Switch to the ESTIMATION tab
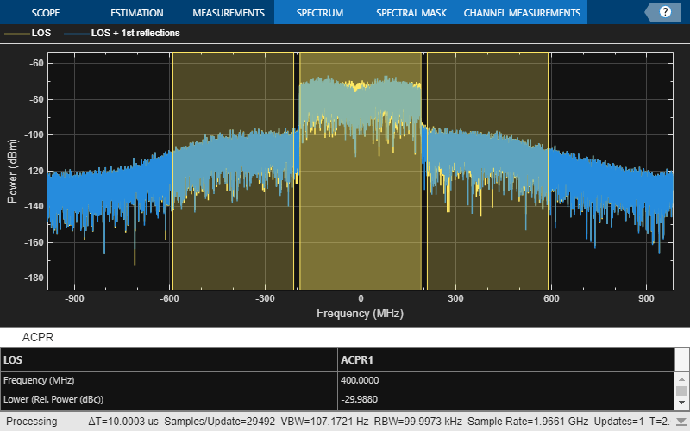Image resolution: width=690 pixels, height=431 pixels. click(x=136, y=13)
